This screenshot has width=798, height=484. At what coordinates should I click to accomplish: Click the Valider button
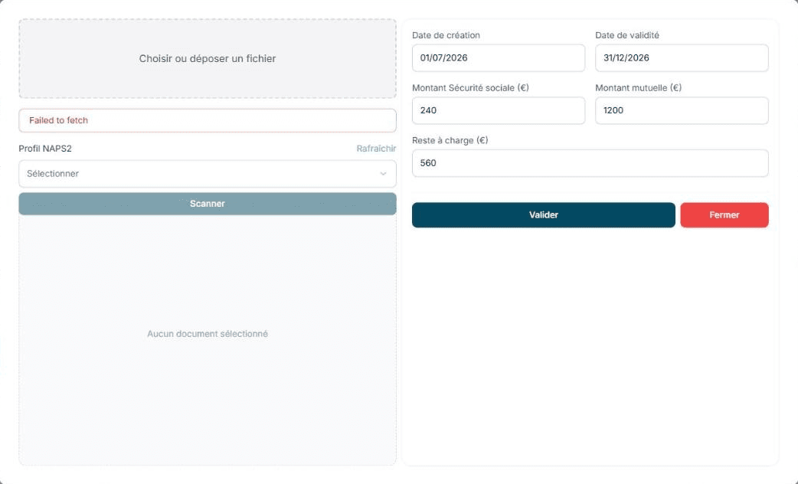pyautogui.click(x=544, y=214)
